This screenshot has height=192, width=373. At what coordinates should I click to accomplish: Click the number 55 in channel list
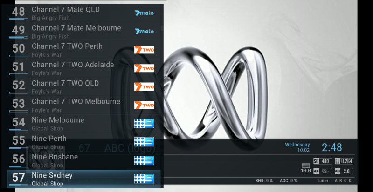coord(19,140)
